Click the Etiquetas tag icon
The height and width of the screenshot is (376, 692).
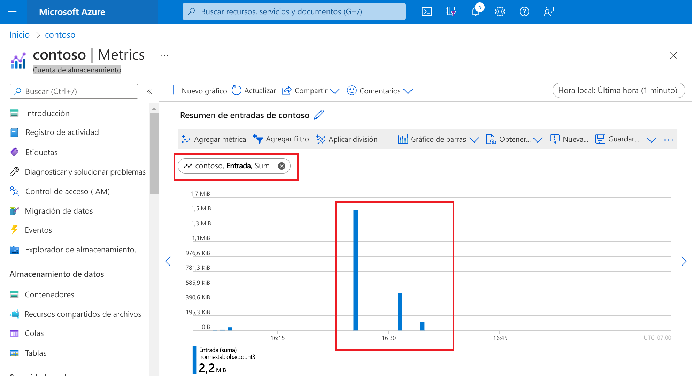pyautogui.click(x=14, y=152)
